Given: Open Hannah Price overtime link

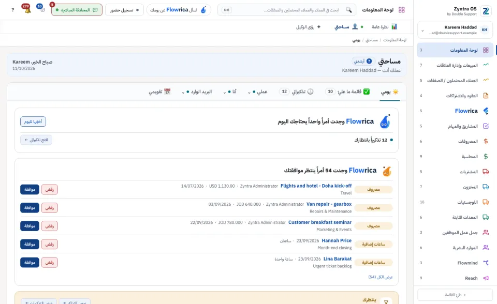Looking at the screenshot, I should point(337,241).
